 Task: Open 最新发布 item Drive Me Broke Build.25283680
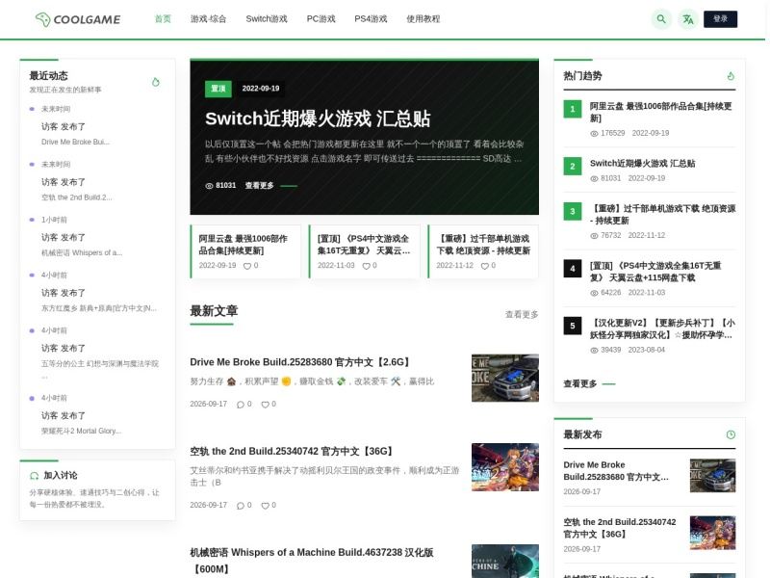(616, 471)
